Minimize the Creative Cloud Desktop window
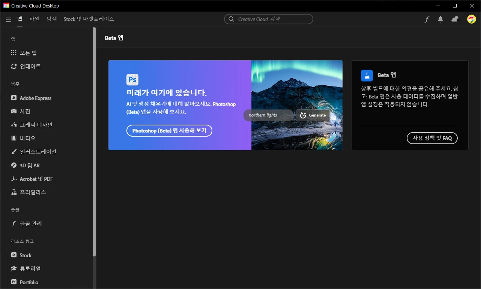 (x=437, y=6)
